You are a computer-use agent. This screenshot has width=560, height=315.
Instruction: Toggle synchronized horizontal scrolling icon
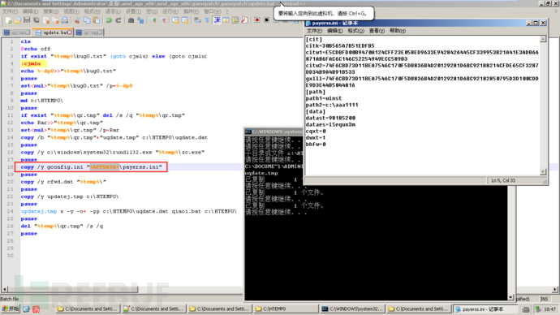point(185,20)
